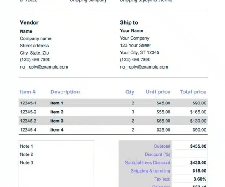Click the Description column header

point(65,92)
